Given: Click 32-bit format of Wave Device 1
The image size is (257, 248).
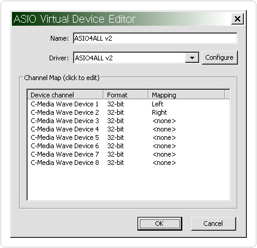Looking at the screenshot, I should (x=115, y=104).
